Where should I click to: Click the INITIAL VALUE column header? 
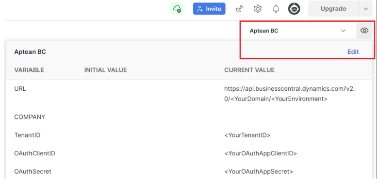105,70
